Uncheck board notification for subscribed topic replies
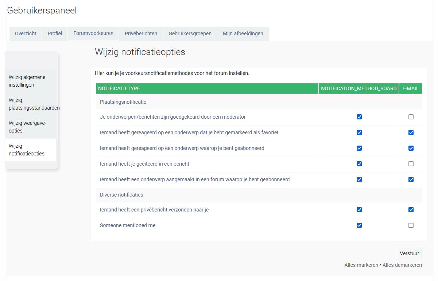Viewport: 438px width, 281px height. 359,148
